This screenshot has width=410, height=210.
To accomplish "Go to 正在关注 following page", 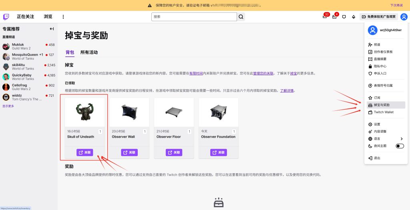I will (25, 17).
